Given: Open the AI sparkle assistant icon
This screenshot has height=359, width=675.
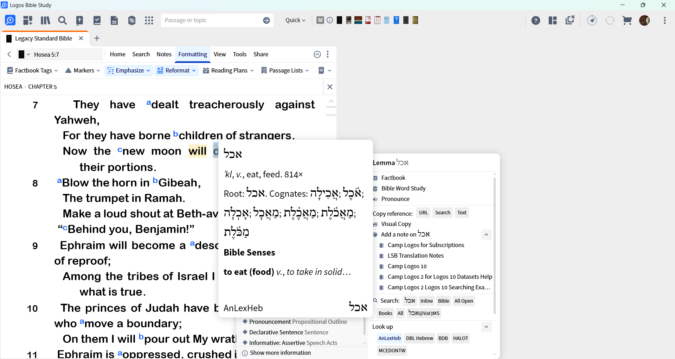Looking at the screenshot, I should click(592, 20).
